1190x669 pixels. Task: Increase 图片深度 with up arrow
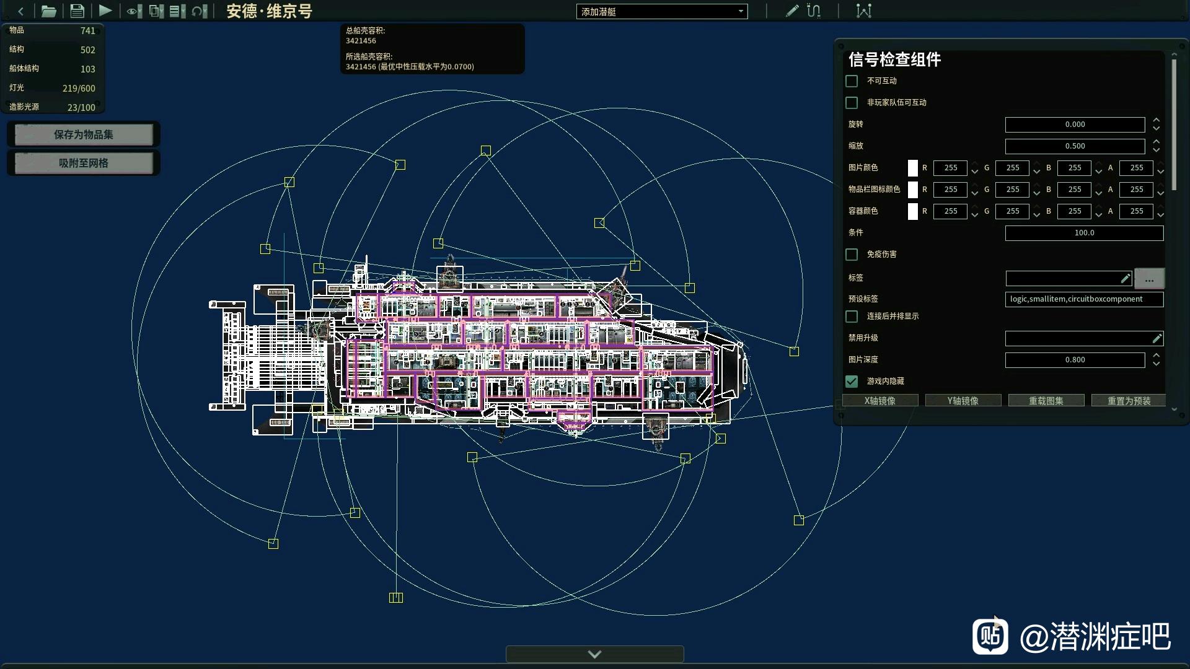pyautogui.click(x=1156, y=356)
